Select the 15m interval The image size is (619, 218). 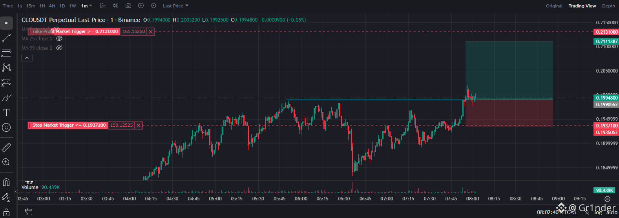31,6
